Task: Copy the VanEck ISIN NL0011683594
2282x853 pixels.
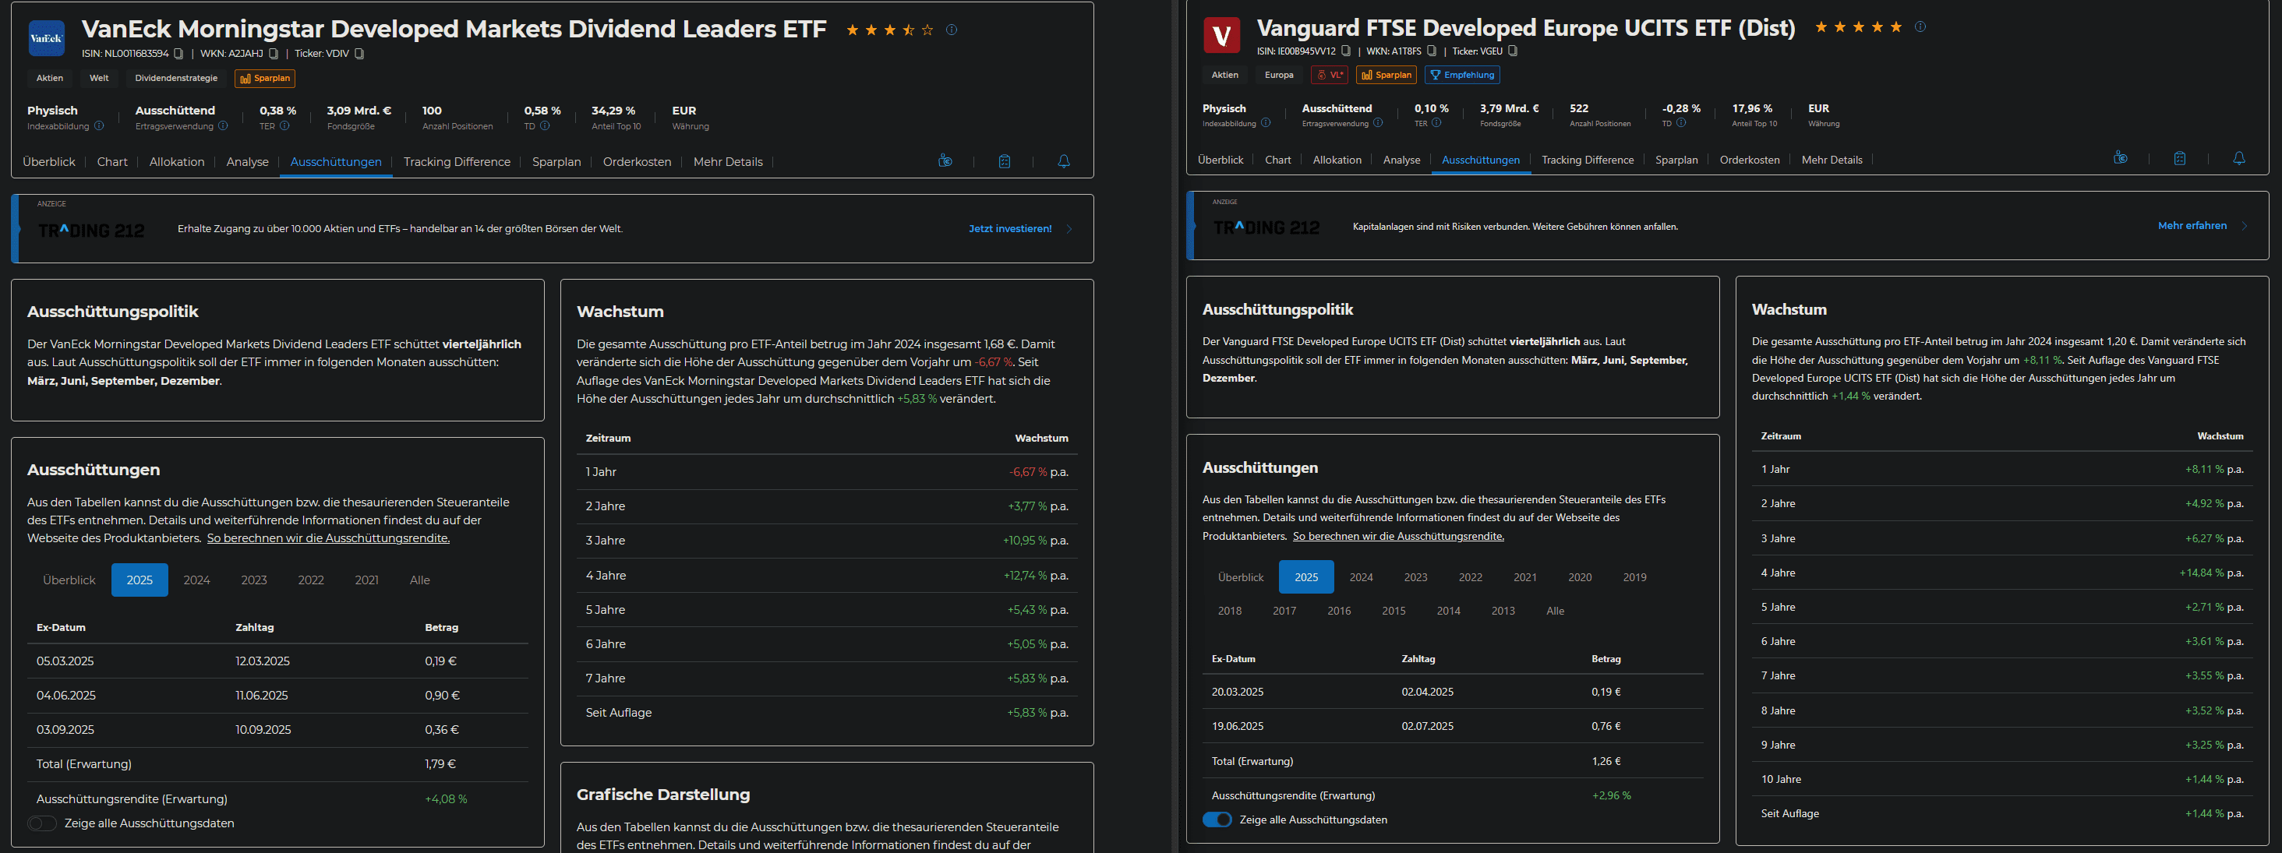Action: (179, 54)
